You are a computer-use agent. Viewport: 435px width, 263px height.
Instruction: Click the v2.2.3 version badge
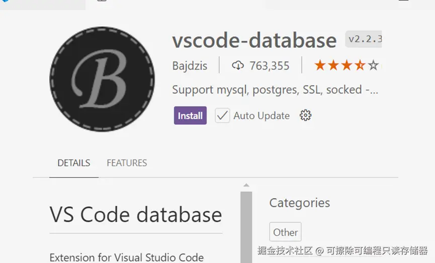coord(364,39)
